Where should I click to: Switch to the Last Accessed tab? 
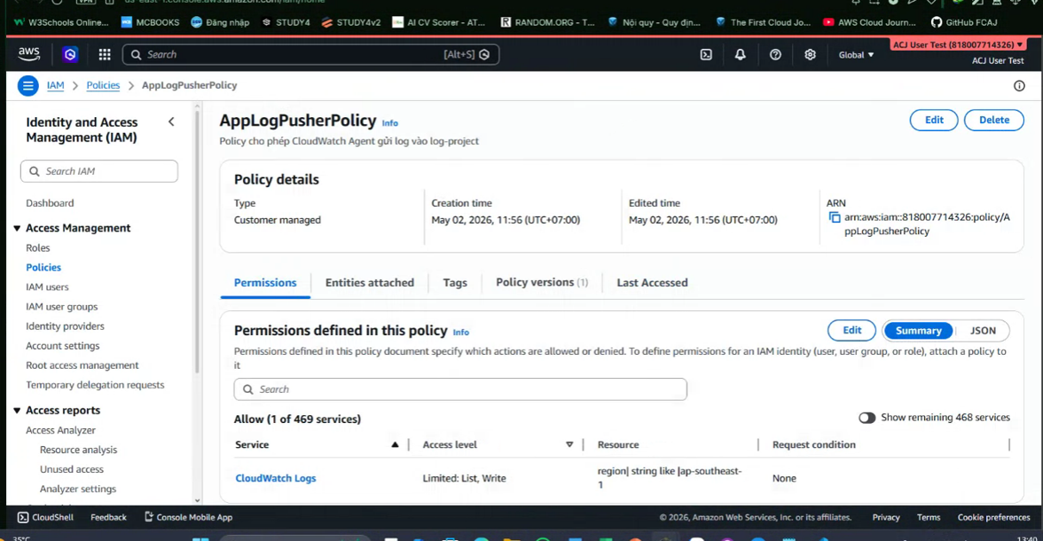coord(652,283)
